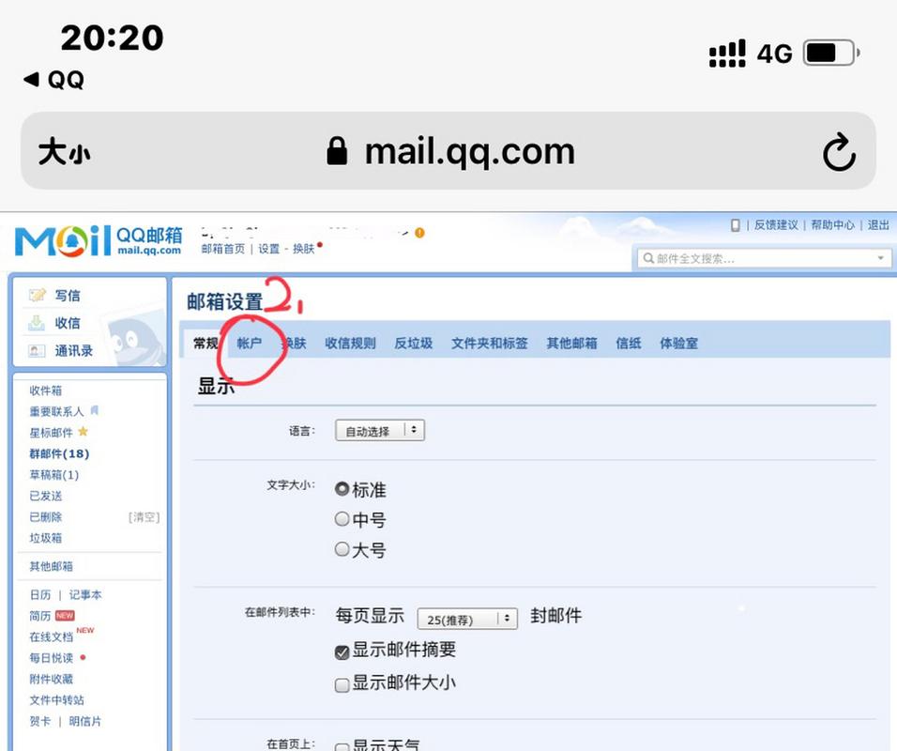Tap the browser reload icon
Screen dimensions: 897x751
pos(839,152)
